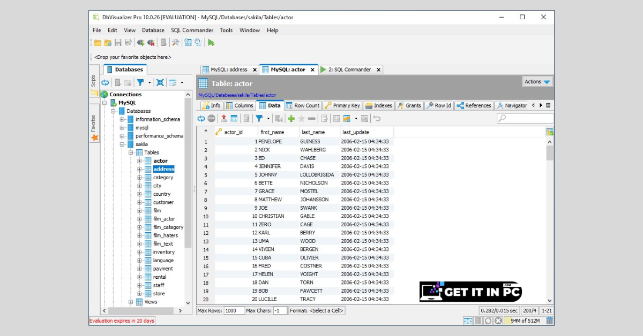Screen dimensions: 643x336
Task: Reload the actor data grid
Action: 201,118
